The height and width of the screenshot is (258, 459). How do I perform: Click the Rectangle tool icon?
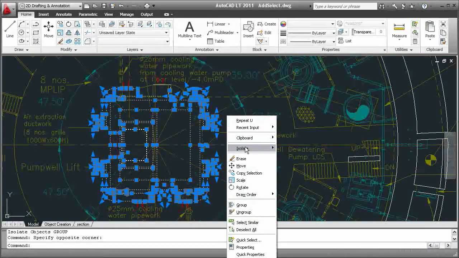point(36,33)
